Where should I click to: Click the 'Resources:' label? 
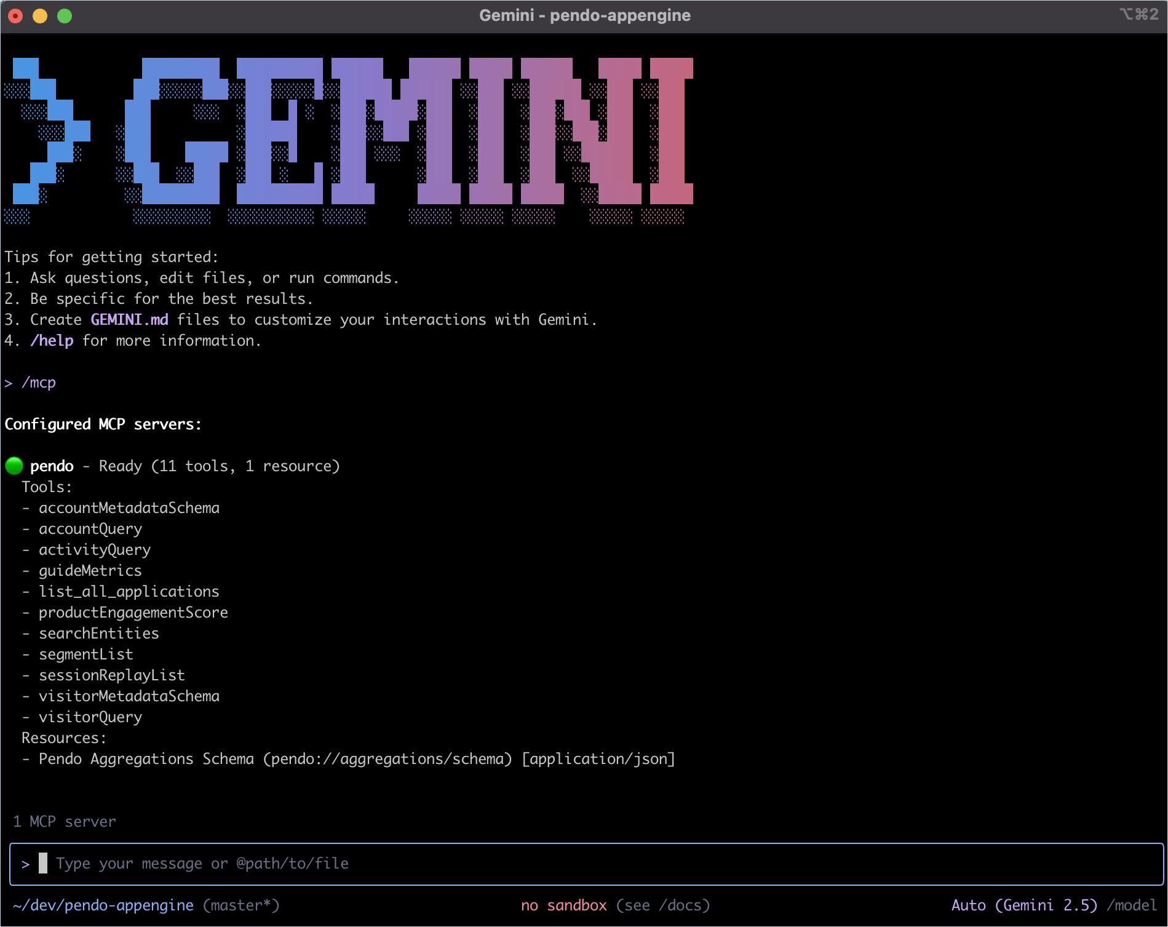click(64, 738)
